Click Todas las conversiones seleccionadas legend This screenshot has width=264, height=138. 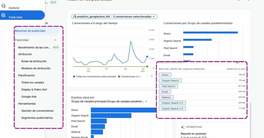pos(94,77)
